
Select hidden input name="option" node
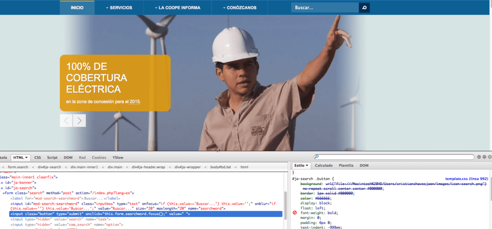coord(67,225)
